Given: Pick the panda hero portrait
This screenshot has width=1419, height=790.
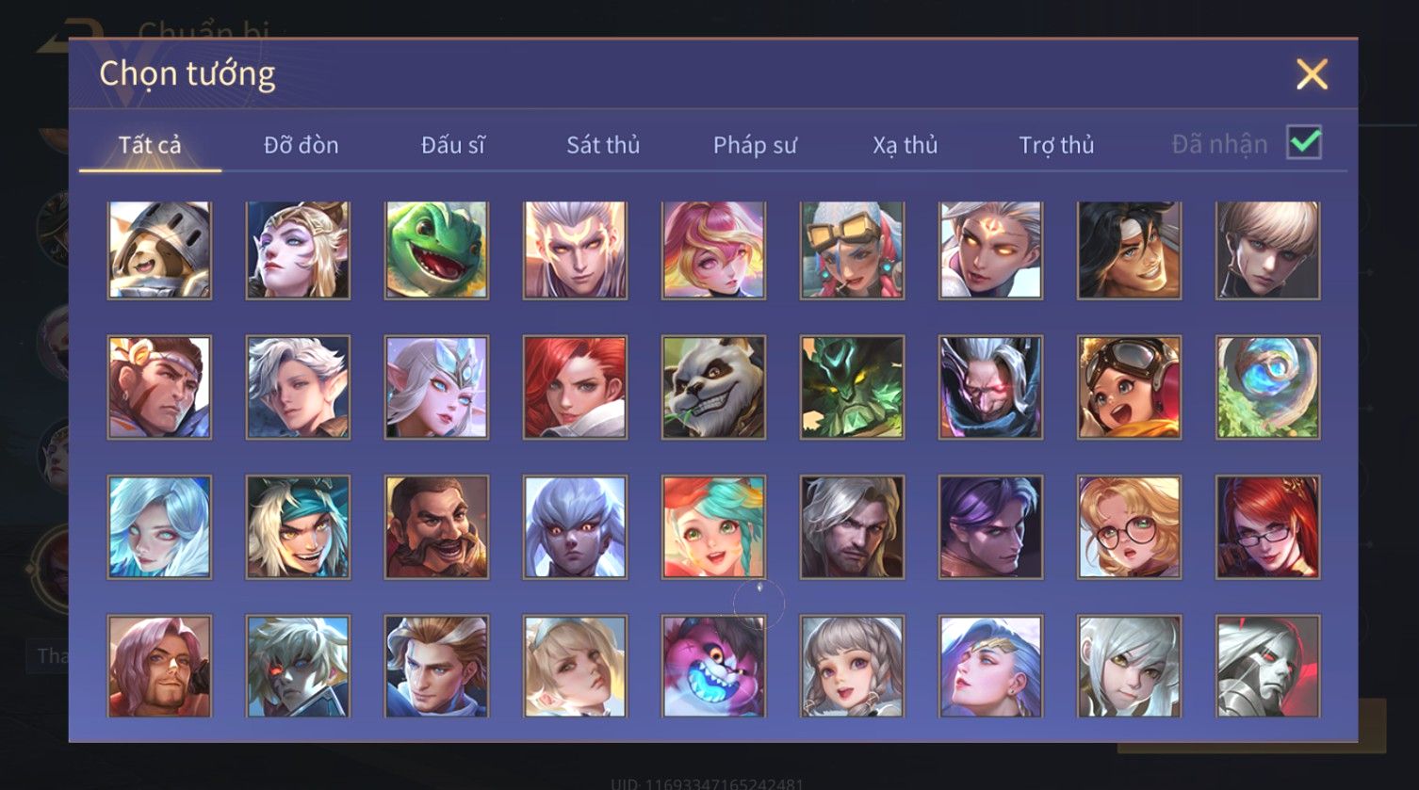Looking at the screenshot, I should click(713, 387).
